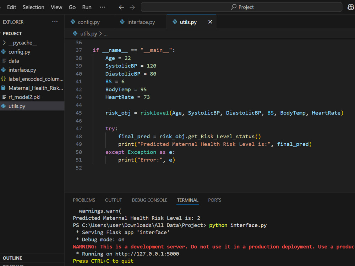The width and height of the screenshot is (355, 266).
Task: Open the PORTS panel tab
Action: point(215,200)
